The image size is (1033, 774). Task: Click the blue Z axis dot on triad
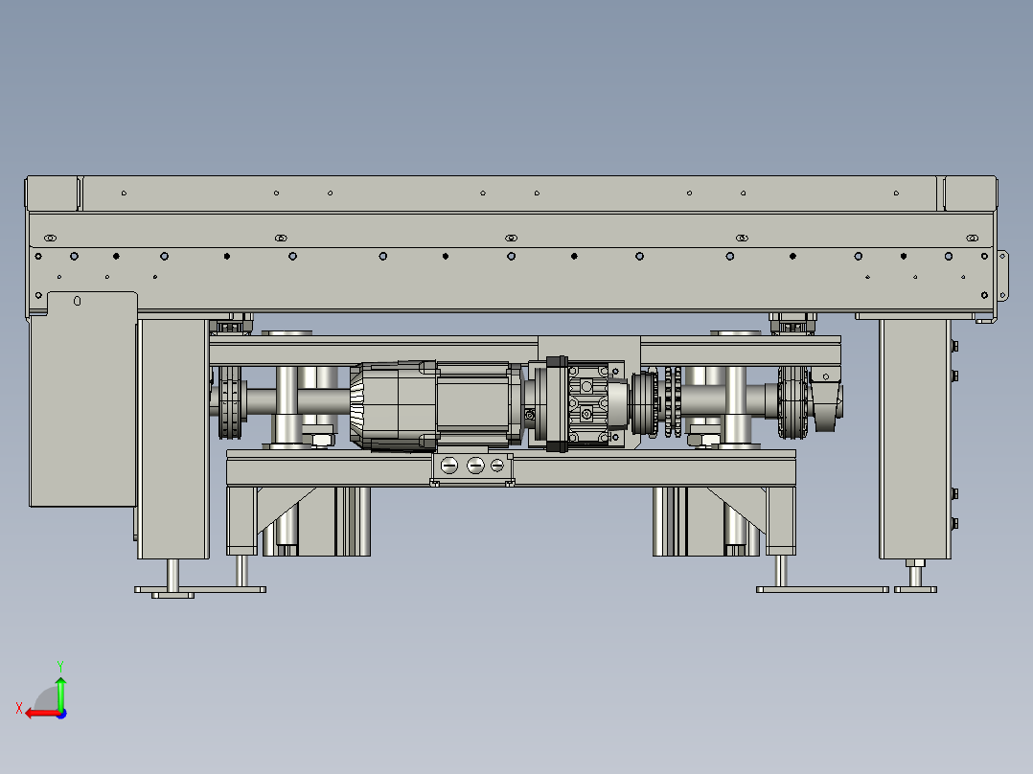(x=62, y=714)
